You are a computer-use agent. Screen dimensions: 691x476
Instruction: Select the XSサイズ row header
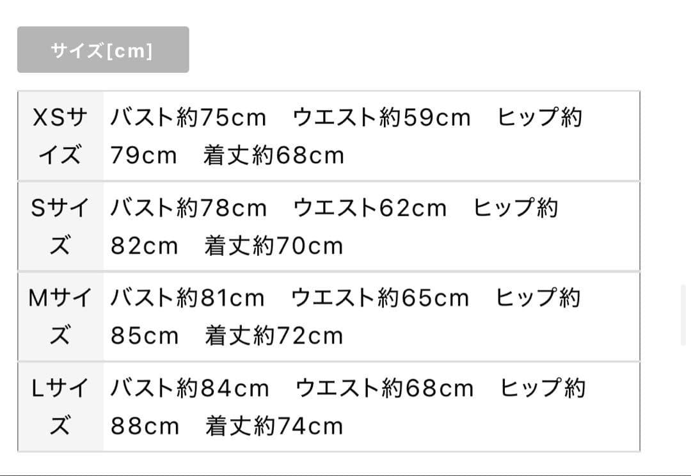[x=60, y=136]
